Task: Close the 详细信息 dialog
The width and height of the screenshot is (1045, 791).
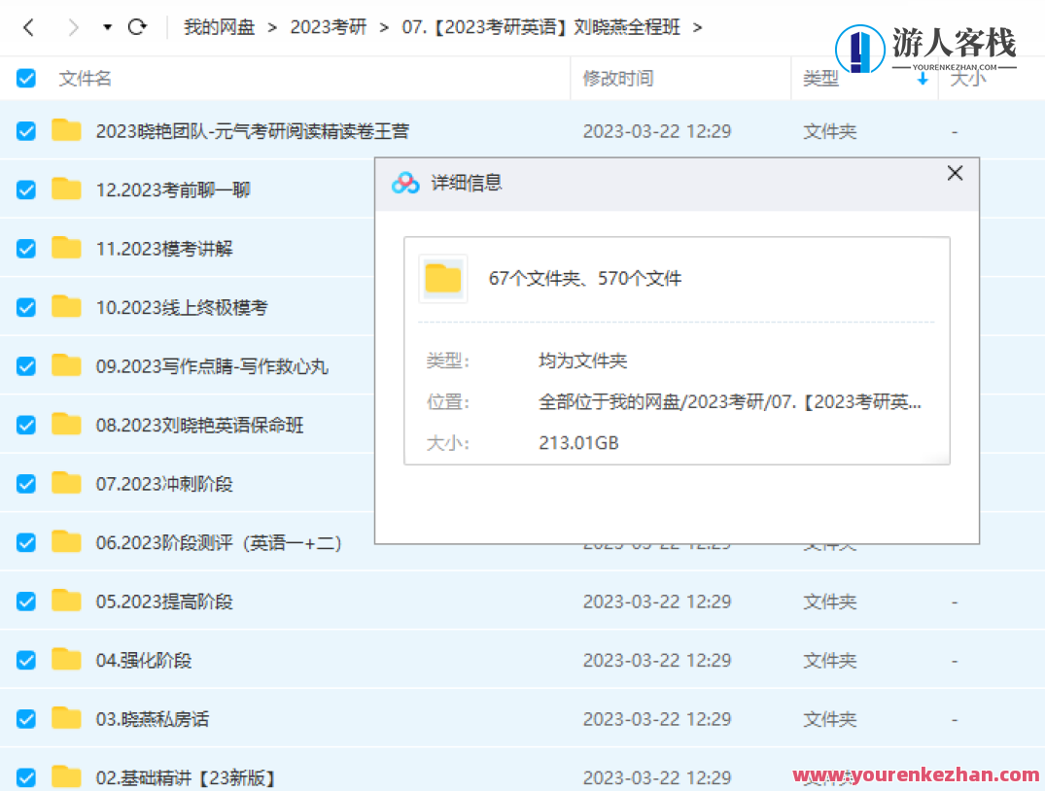Action: point(955,174)
